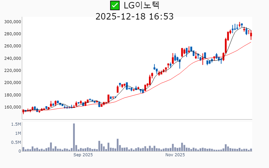Click the 300,000 price axis label
269x168 pixels.
pos(13,22)
